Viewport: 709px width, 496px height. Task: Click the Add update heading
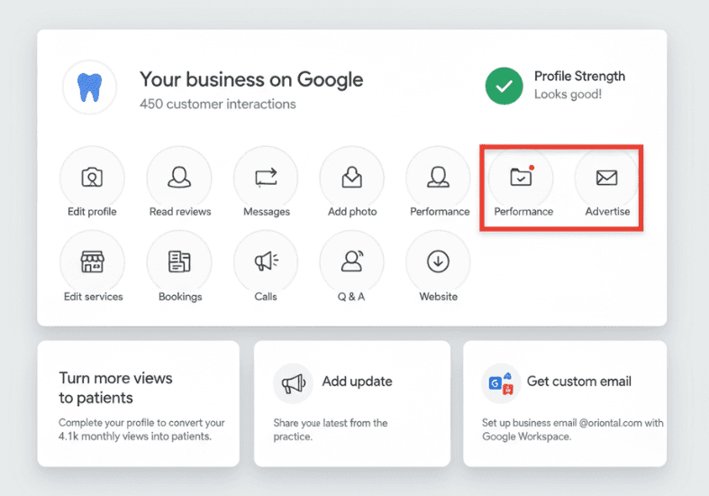(358, 381)
